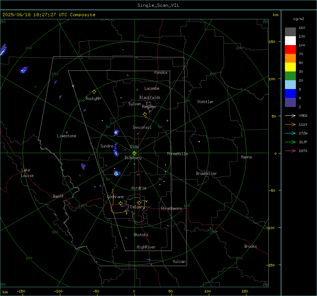Click the bright storm cell north of Limestone

tap(24, 70)
